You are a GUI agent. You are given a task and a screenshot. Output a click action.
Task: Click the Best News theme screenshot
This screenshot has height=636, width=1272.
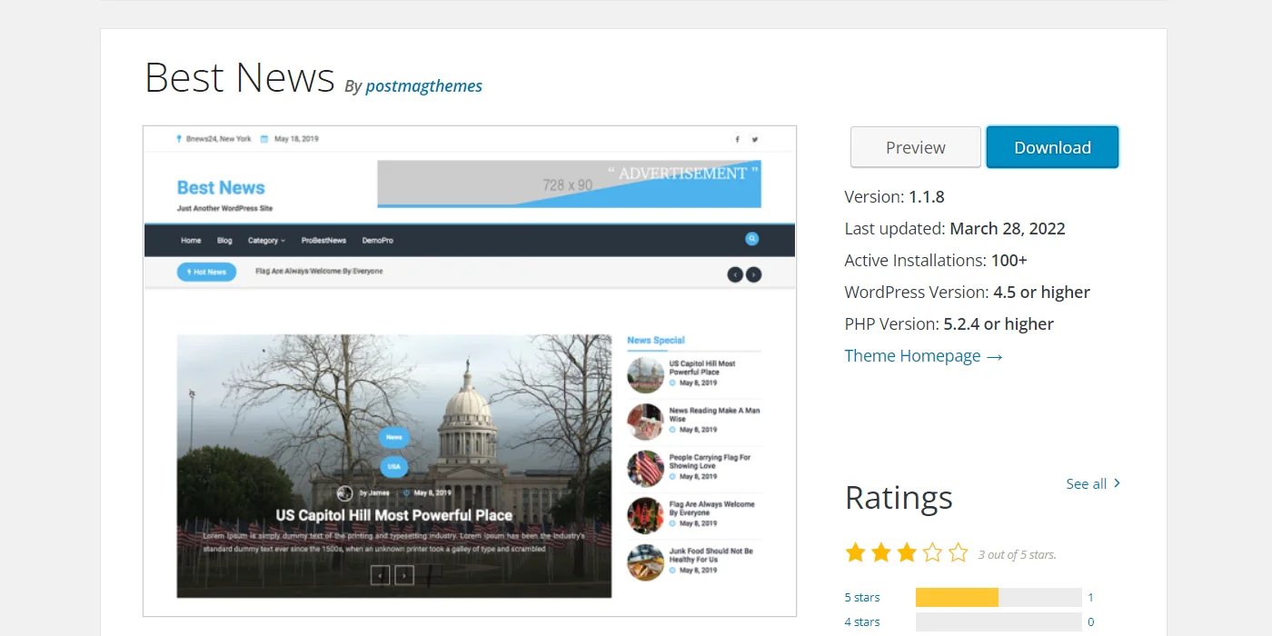pos(470,371)
